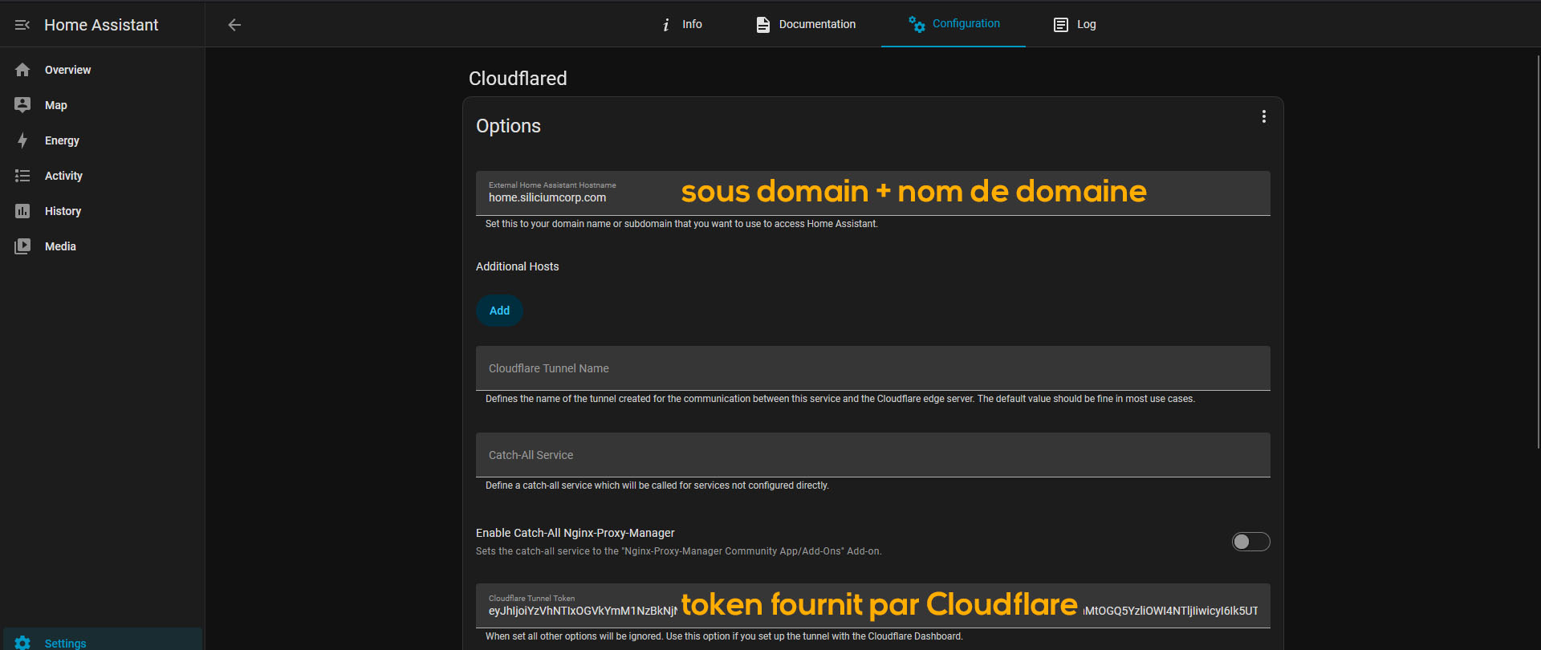The width and height of the screenshot is (1541, 650).
Task: Open Overview in the sidebar
Action: [103, 70]
